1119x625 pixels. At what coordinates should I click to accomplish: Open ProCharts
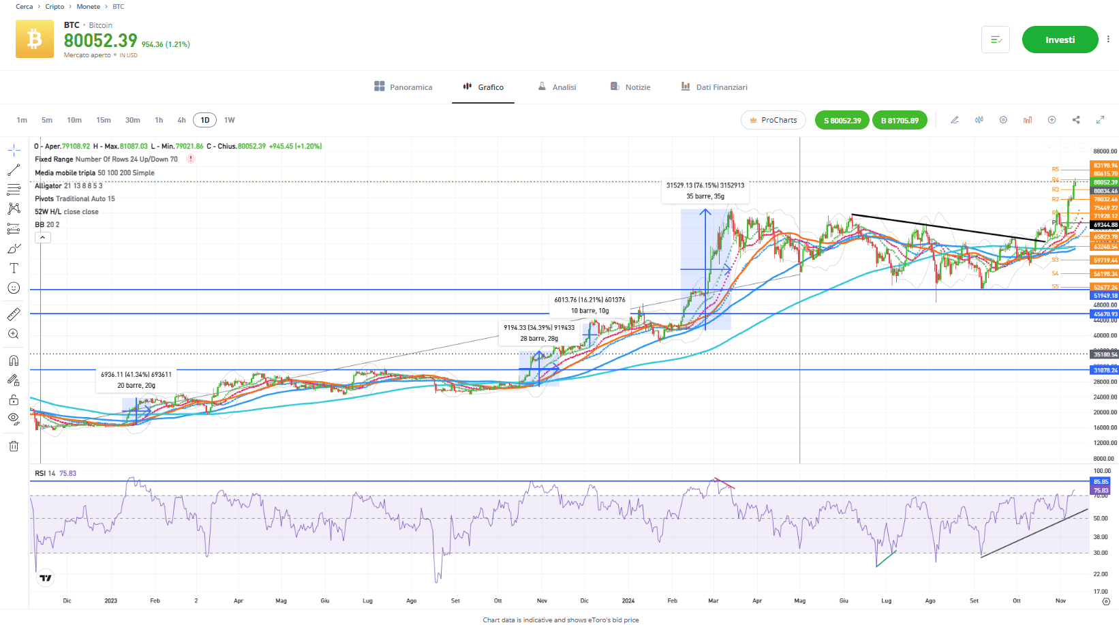pyautogui.click(x=773, y=120)
